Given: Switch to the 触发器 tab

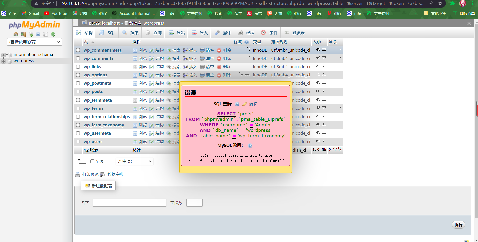Looking at the screenshot, I should [294, 33].
